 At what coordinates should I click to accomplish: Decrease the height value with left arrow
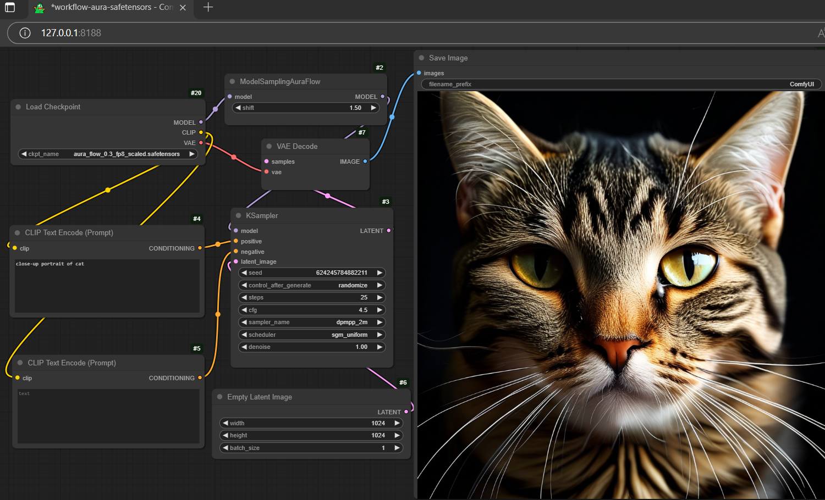coord(226,435)
